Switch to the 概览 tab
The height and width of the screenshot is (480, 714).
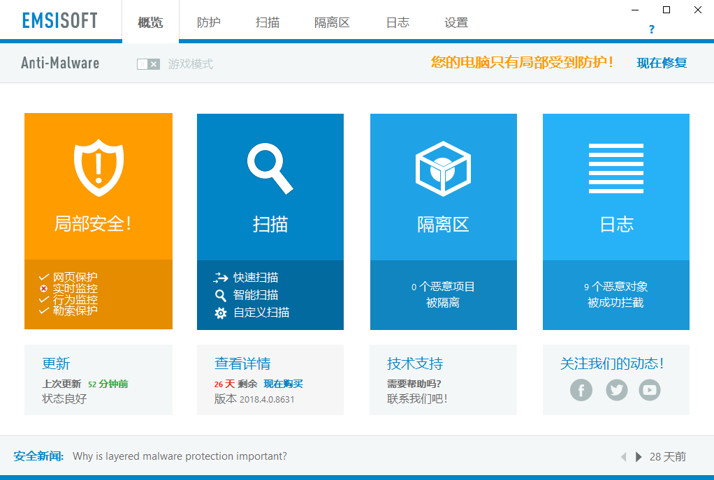click(x=150, y=22)
